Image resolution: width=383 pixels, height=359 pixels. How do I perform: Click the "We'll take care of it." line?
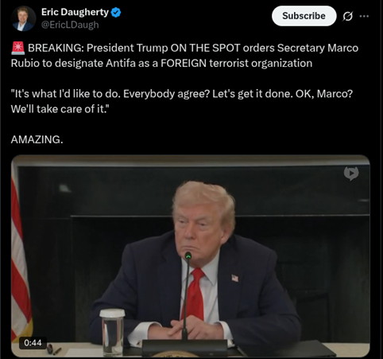[x=60, y=109]
